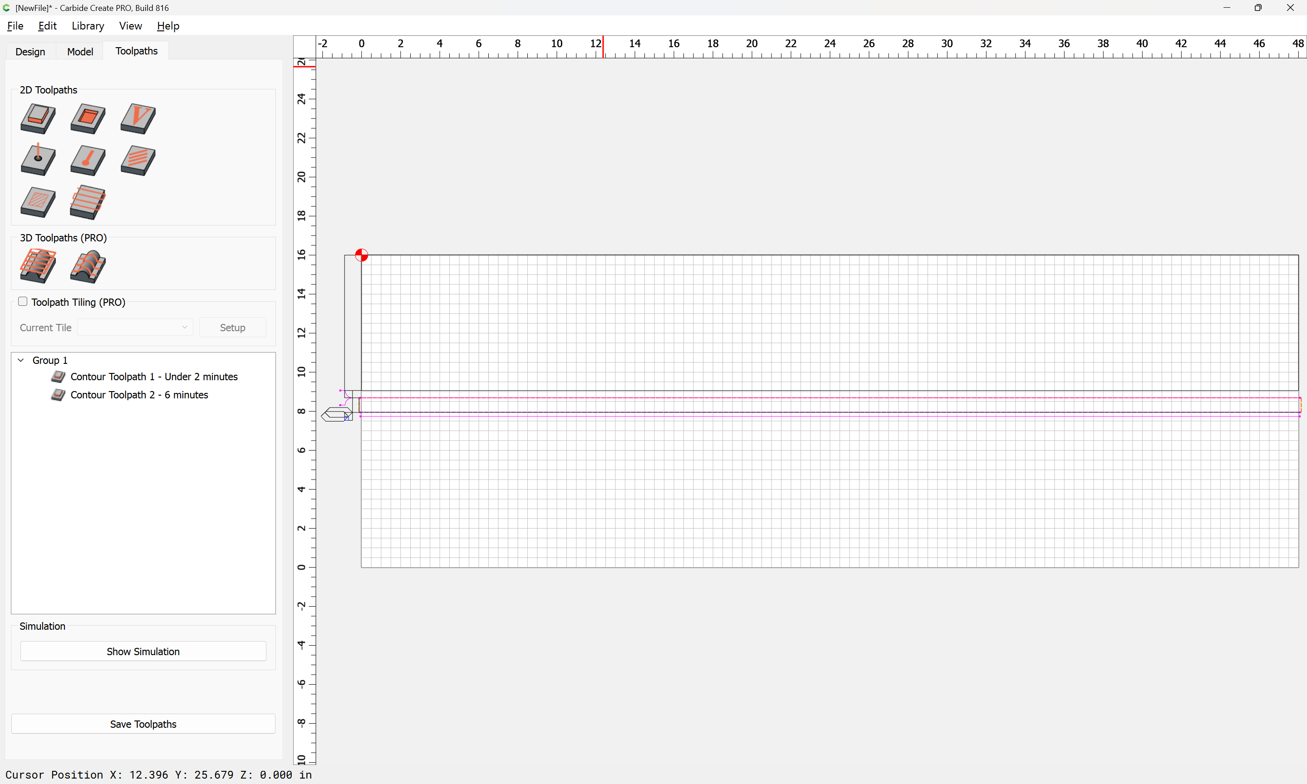Select the 3D Finish toolpath icon

coord(88,266)
